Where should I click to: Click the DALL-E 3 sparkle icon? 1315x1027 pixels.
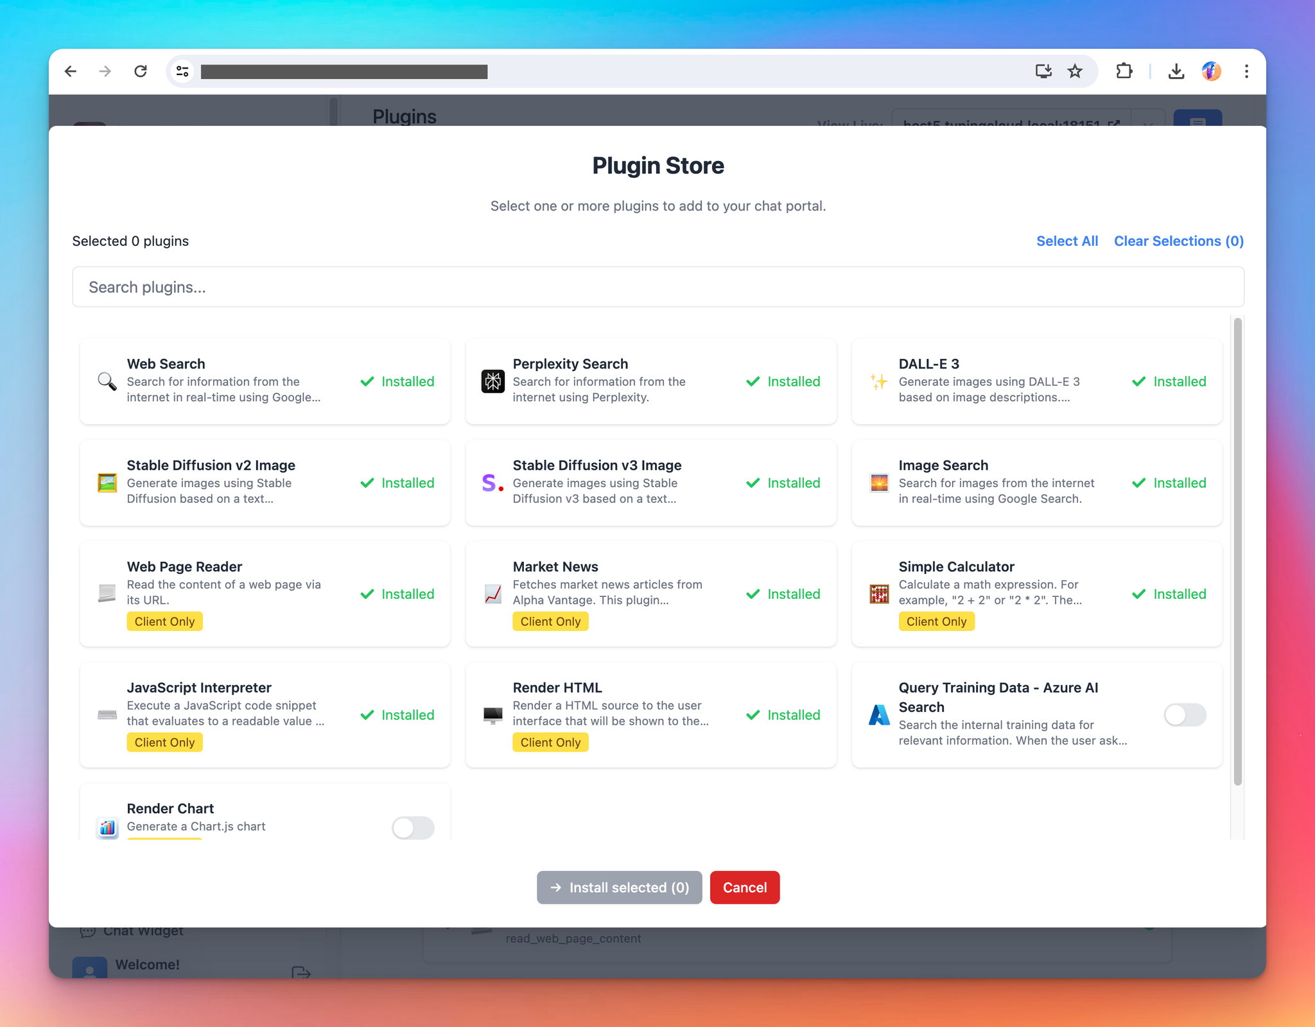[x=879, y=381]
